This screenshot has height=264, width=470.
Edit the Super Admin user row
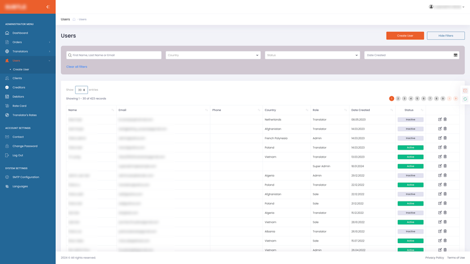coord(440,166)
